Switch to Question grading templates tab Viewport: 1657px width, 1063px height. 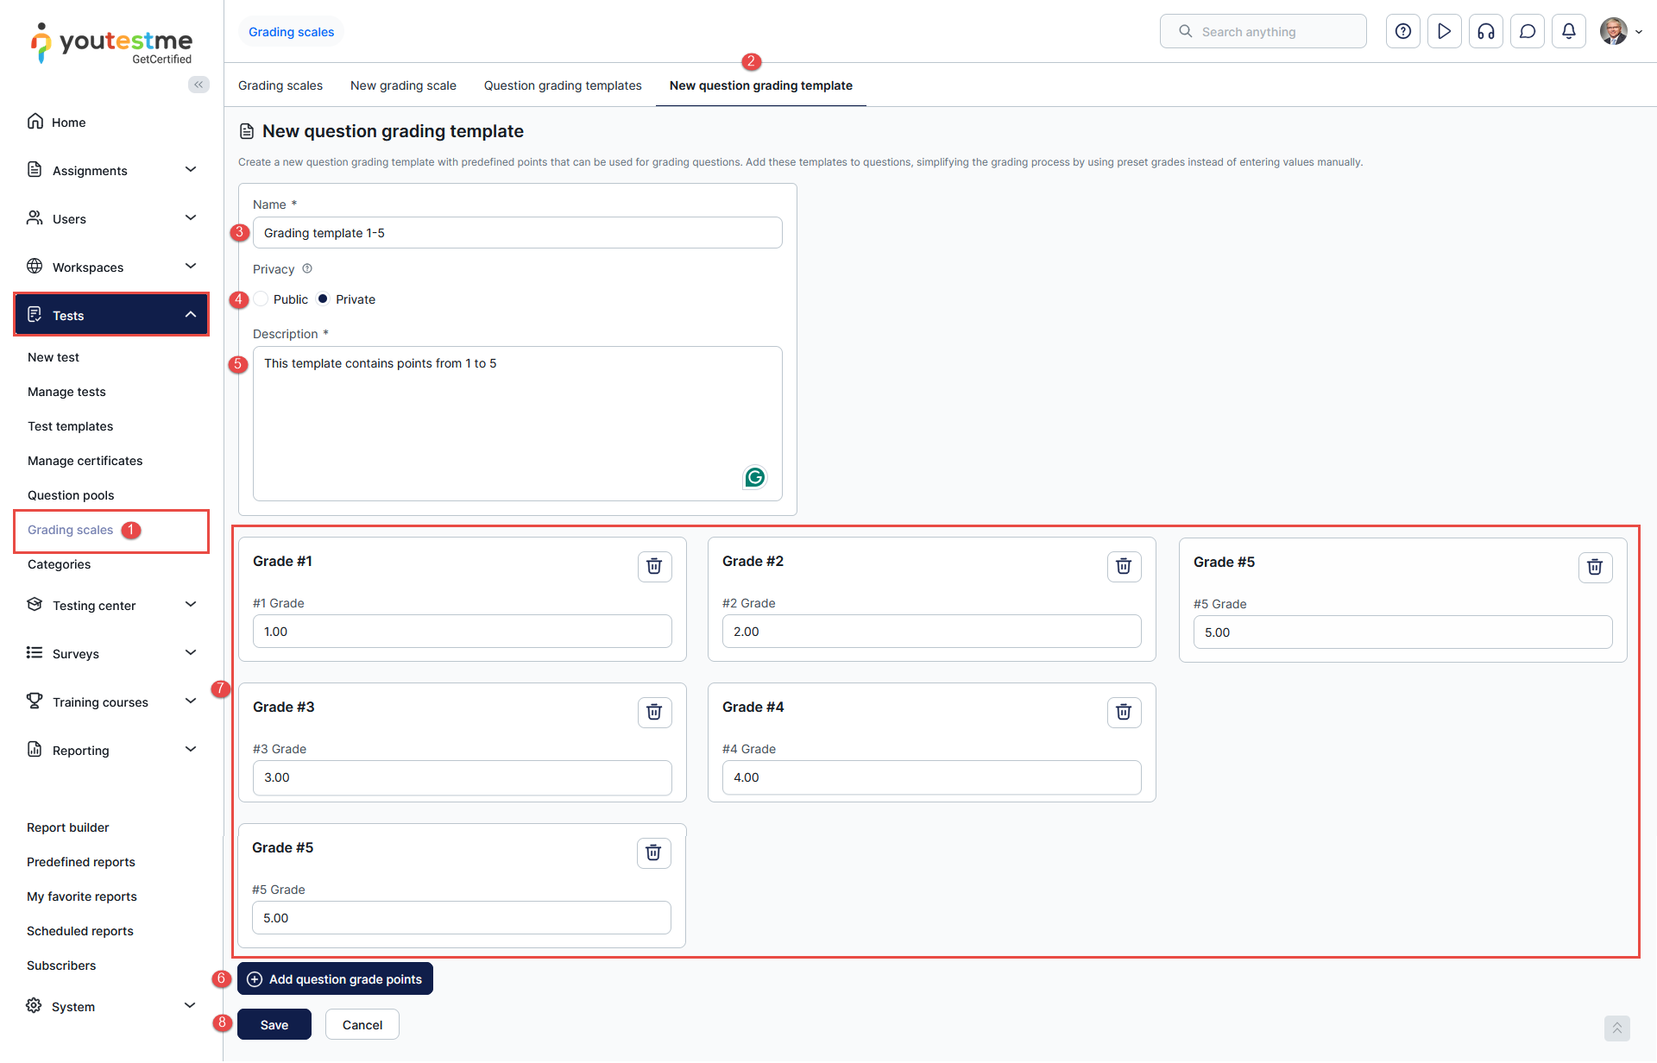[x=563, y=85]
